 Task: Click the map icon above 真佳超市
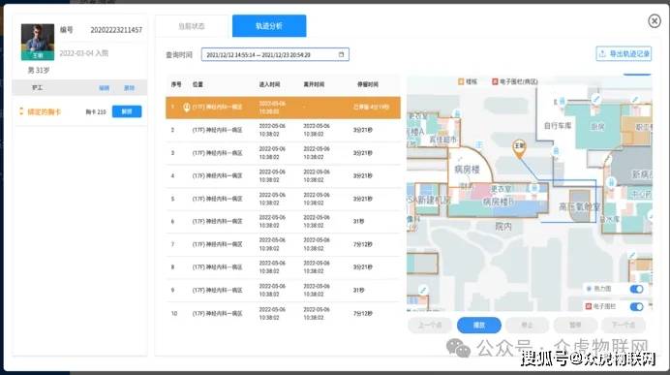pyautogui.click(x=457, y=113)
